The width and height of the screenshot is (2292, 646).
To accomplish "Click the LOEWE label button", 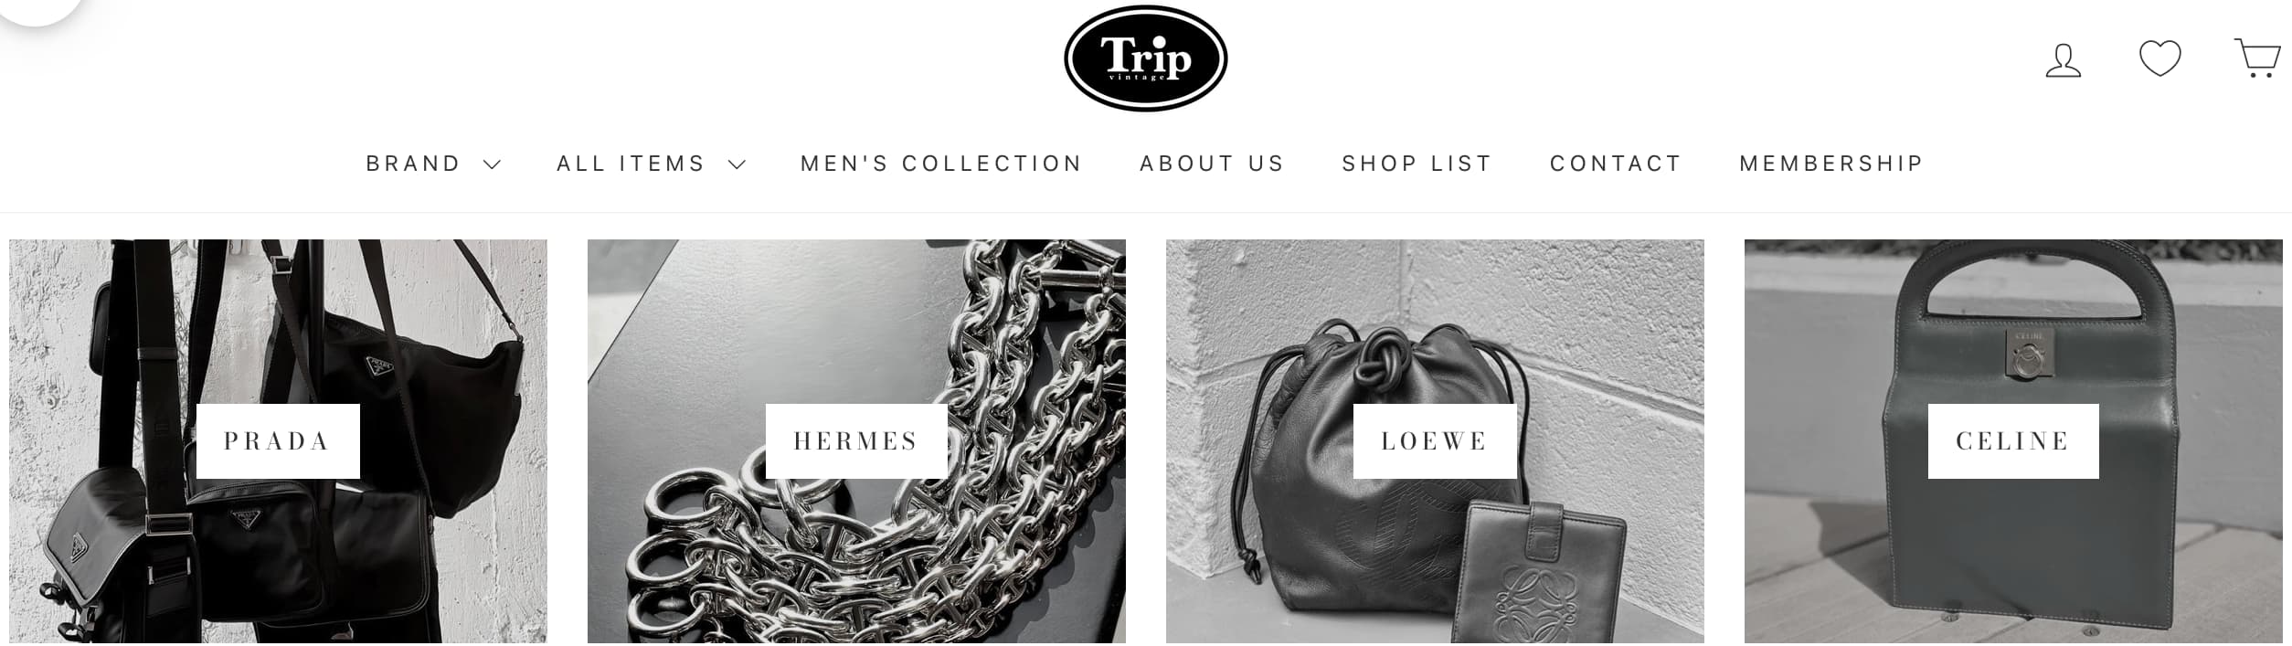I will [x=1435, y=441].
